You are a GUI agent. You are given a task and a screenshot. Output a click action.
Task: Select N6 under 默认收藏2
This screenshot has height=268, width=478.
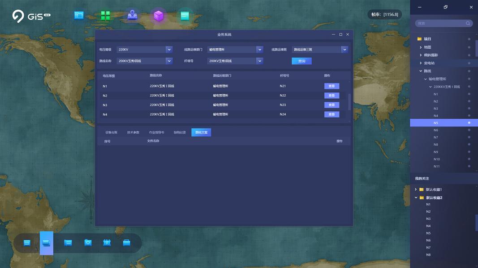click(x=428, y=240)
